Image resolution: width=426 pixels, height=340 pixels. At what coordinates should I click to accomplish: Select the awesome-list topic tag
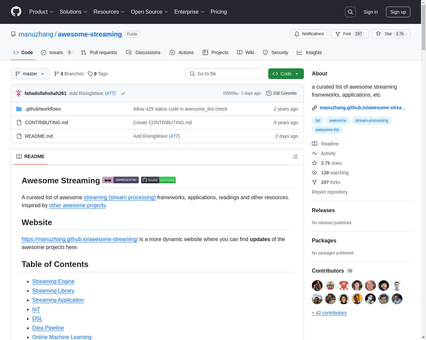tap(327, 130)
